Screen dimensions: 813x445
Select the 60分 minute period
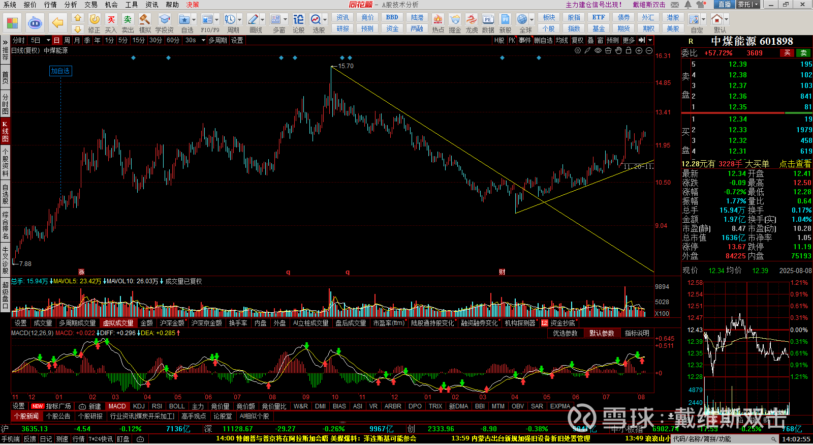click(173, 40)
